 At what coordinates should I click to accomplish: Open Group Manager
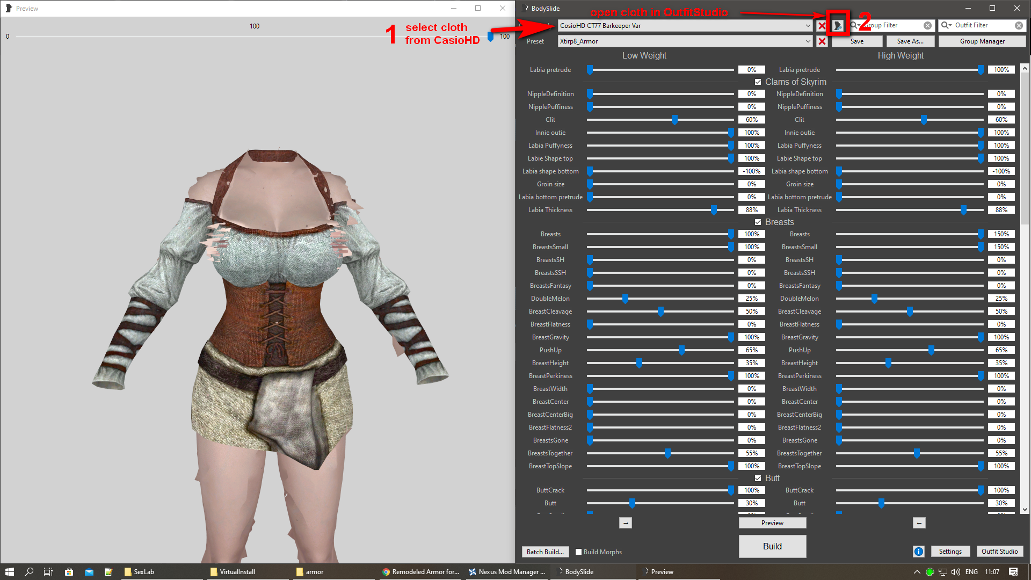coord(982,41)
